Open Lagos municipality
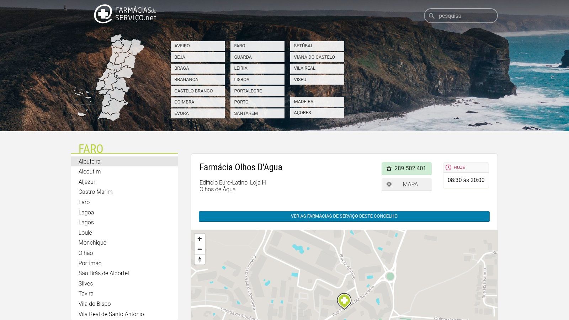The width and height of the screenshot is (569, 320). [x=124, y=223]
